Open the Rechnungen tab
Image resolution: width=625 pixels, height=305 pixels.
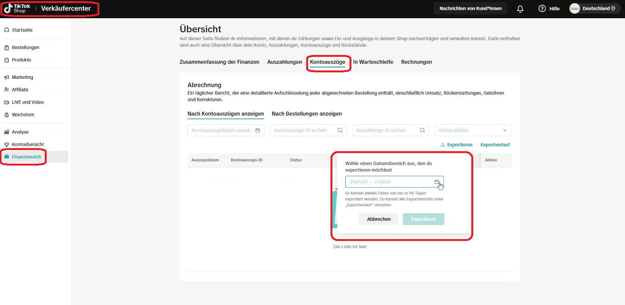(416, 62)
